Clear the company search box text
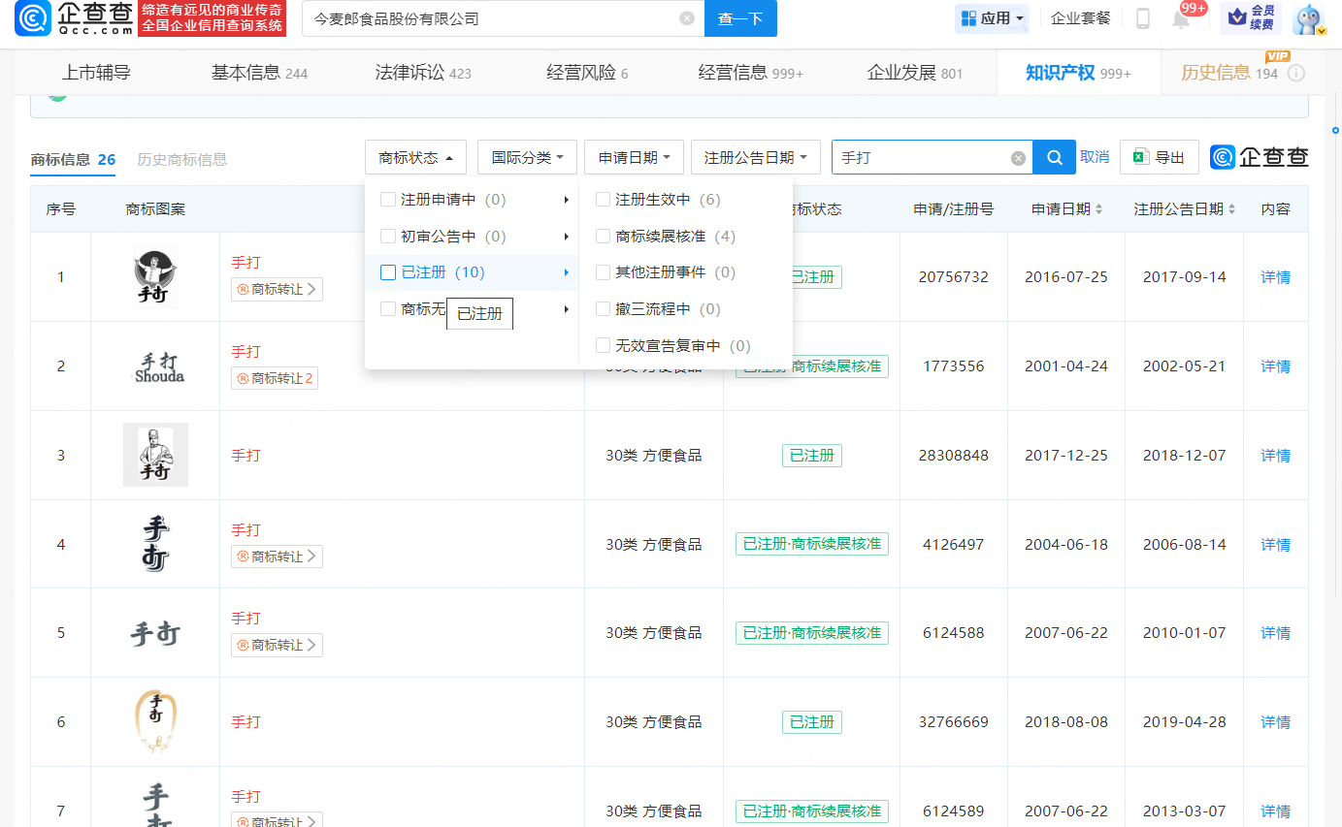Screen dimensions: 1342x827 pyautogui.click(x=686, y=18)
